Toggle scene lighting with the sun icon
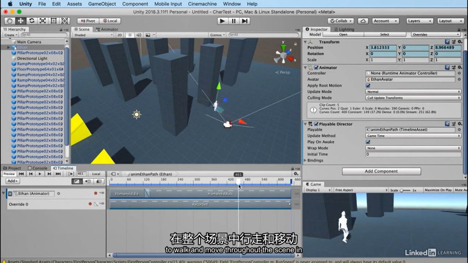The height and width of the screenshot is (263, 468). (130, 35)
